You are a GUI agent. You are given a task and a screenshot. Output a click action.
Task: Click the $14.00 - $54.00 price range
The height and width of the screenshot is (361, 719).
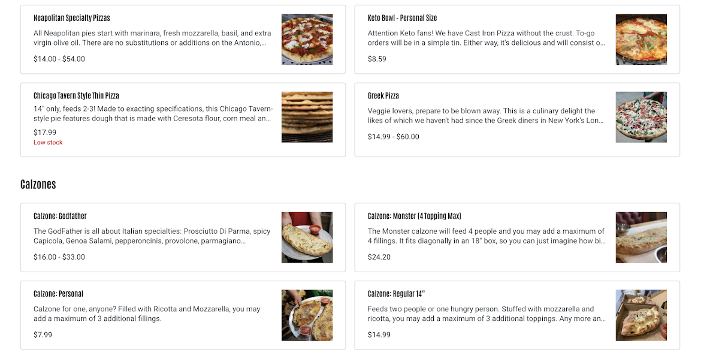pyautogui.click(x=59, y=59)
